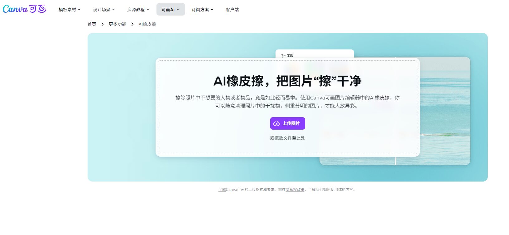Click the cloud upload icon
Viewport: 509px width, 235px height.
(276, 123)
